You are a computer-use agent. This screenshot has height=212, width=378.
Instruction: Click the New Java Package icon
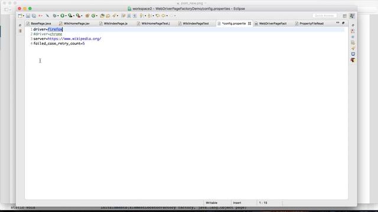(x=87, y=16)
